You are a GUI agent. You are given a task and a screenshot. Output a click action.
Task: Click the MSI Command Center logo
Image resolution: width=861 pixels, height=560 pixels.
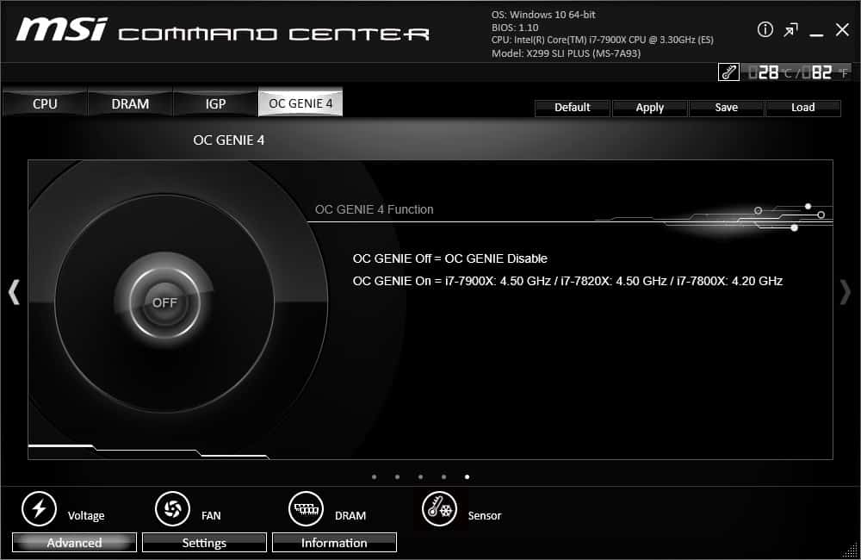(222, 30)
